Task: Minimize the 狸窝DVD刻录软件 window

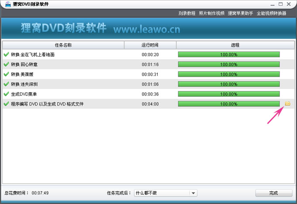Action: (x=273, y=4)
